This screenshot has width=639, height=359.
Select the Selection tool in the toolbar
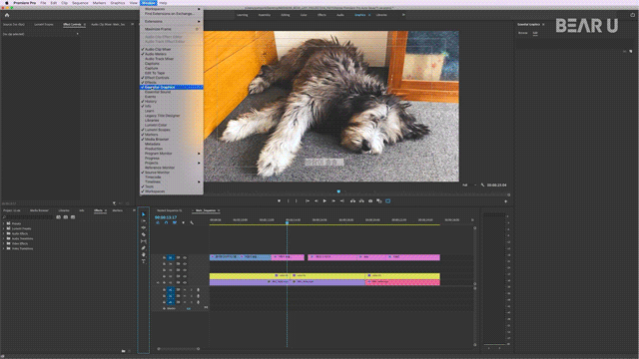[x=144, y=214]
